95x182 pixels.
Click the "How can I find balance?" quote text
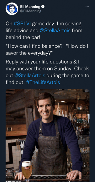coord(35,46)
